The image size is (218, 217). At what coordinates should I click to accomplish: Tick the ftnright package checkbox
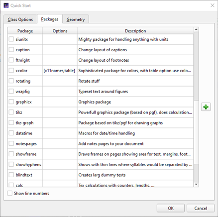point(11,60)
